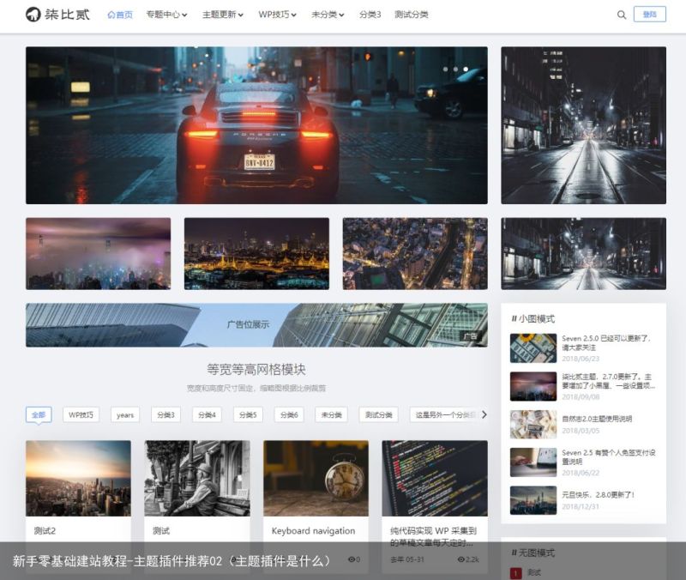Open the Keyboard navigation post title

[x=313, y=530]
